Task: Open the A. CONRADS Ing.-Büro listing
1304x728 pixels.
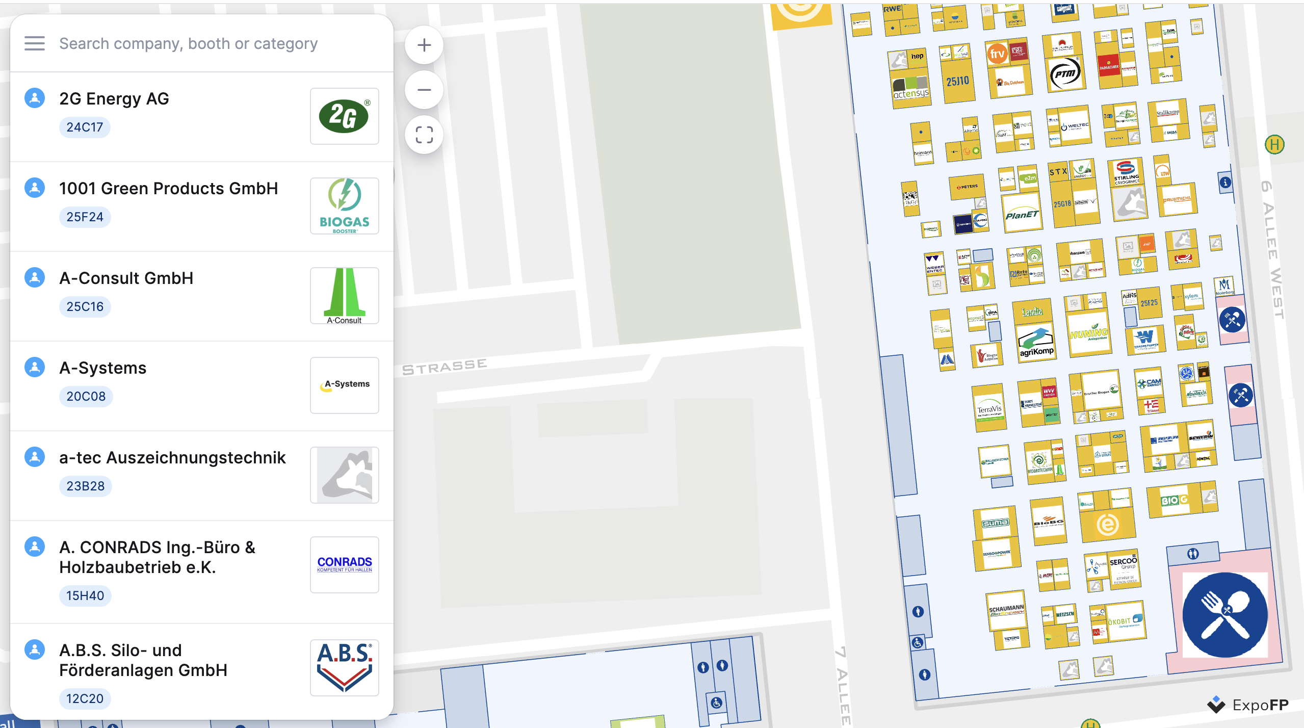Action: click(x=157, y=557)
